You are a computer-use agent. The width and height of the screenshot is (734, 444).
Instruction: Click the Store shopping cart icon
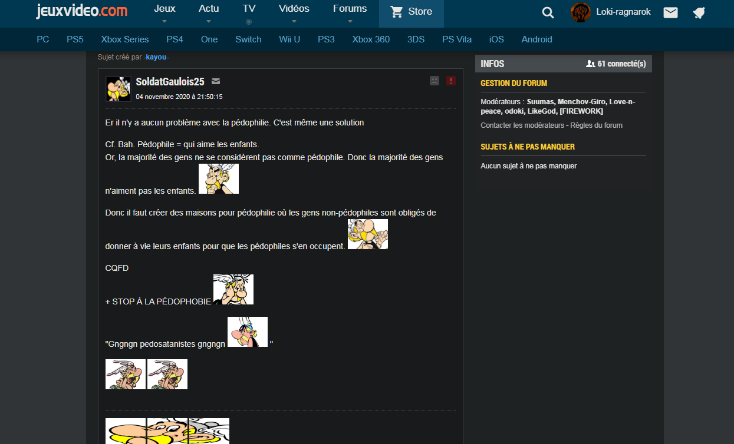tap(397, 12)
